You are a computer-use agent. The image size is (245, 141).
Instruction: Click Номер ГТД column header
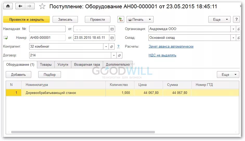point(215,85)
